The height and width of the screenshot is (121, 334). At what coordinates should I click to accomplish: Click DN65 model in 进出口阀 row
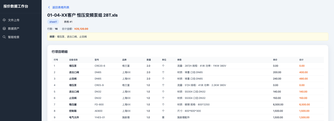click(98, 72)
